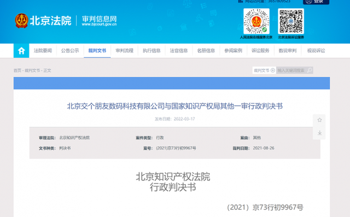Click 首页 in the breadcrumb

point(17,71)
